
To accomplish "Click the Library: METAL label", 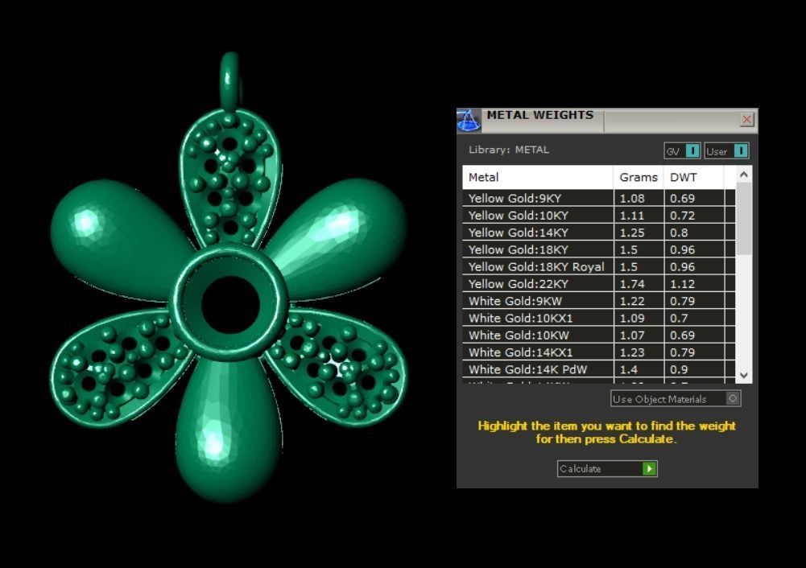I will tap(508, 150).
